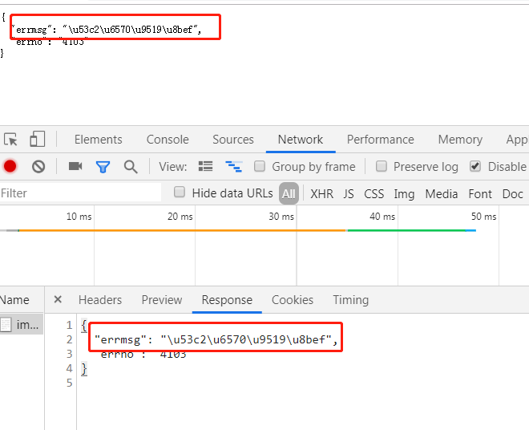529x430 pixels.
Task: Filter requests by Doc
Action: (x=512, y=194)
